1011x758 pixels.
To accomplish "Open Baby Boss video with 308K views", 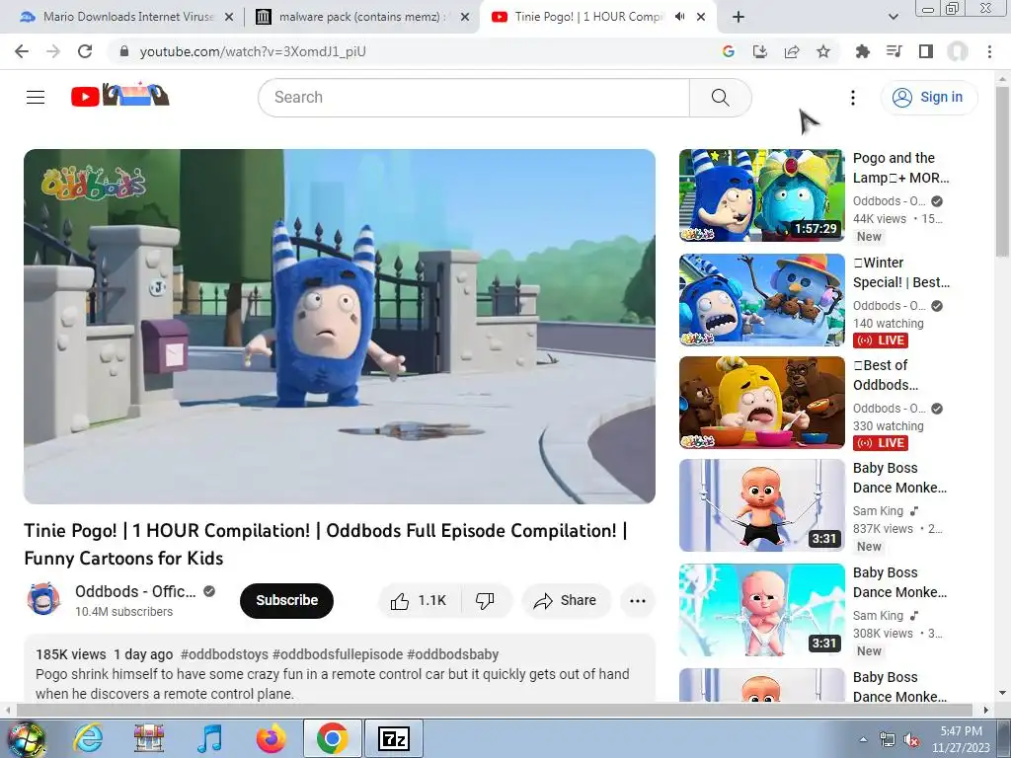I will click(761, 610).
